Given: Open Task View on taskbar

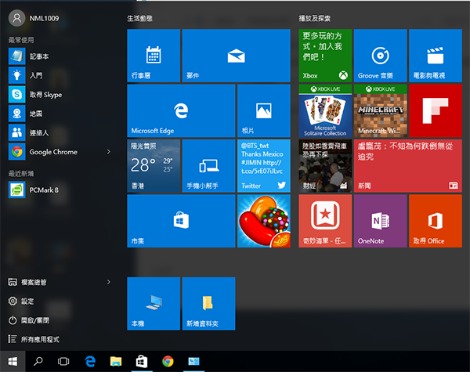Looking at the screenshot, I should pyautogui.click(x=63, y=362).
